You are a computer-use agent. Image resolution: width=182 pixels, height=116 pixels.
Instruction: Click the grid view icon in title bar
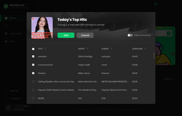point(155,4)
